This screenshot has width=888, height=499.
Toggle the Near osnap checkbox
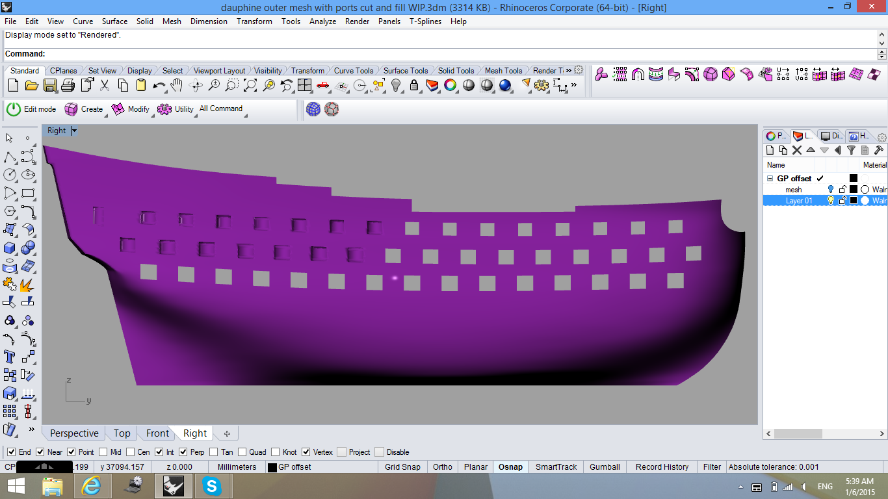click(40, 452)
